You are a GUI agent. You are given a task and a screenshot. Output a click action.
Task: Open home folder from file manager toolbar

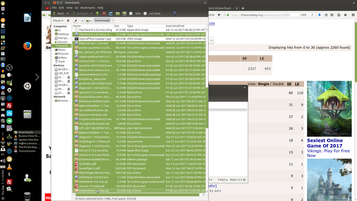pyautogui.click(x=118, y=13)
